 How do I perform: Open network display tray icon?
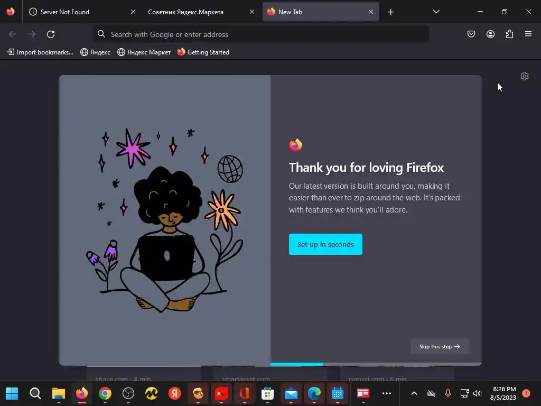click(x=465, y=393)
